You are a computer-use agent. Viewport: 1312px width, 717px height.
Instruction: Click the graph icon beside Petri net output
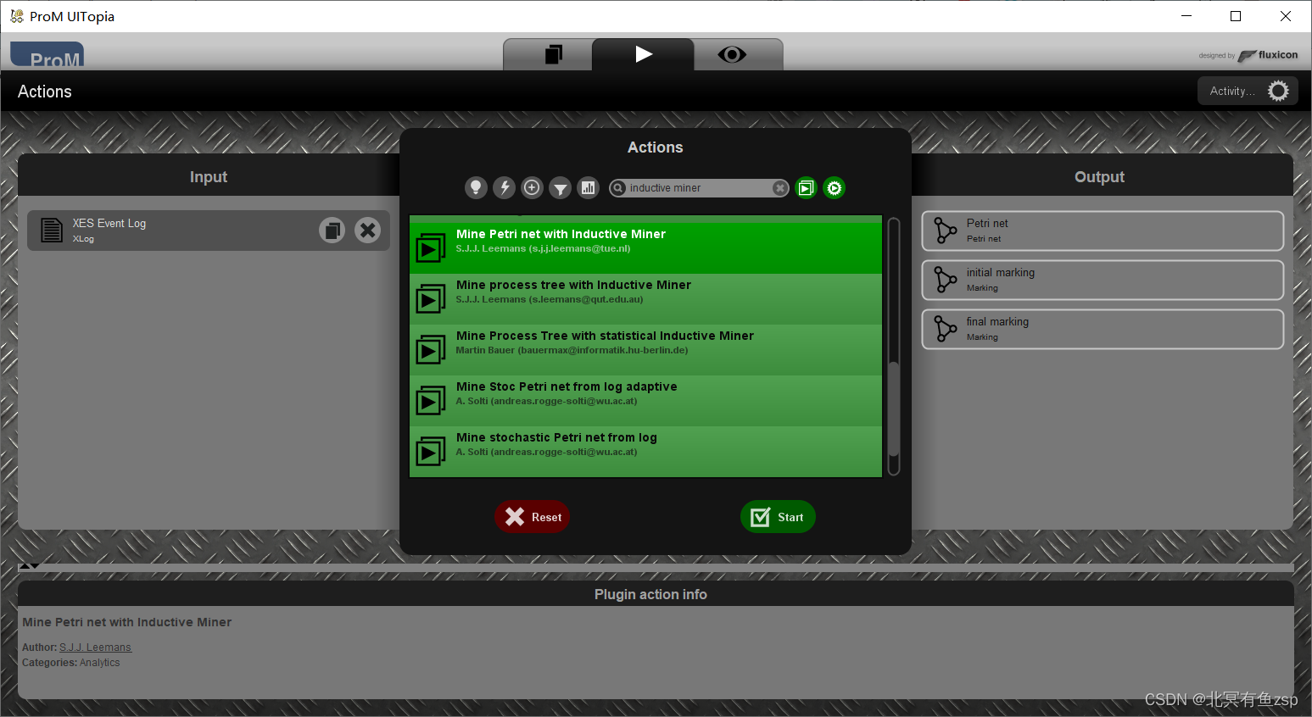tap(945, 231)
